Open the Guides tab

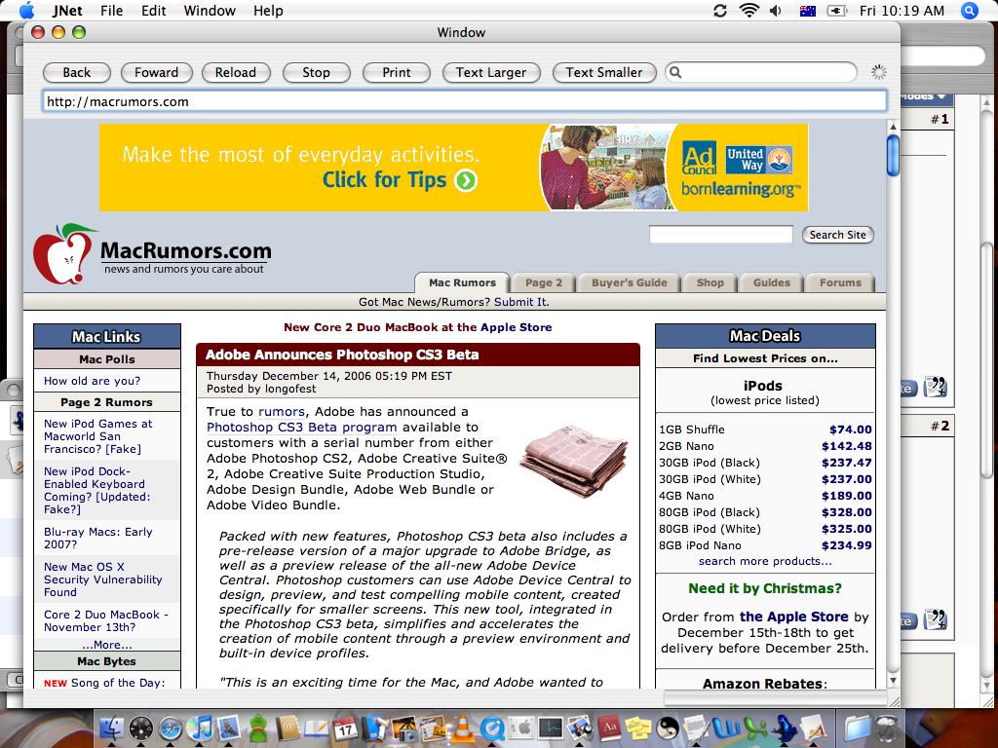(x=772, y=283)
